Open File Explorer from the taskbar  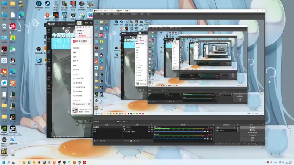point(24,162)
